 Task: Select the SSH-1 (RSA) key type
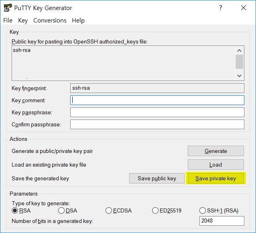pyautogui.click(x=219, y=210)
